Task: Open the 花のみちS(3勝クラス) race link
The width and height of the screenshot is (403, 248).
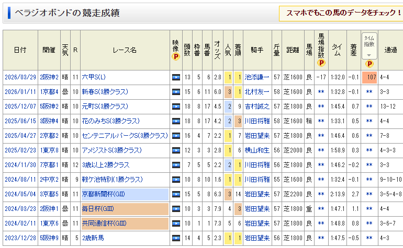Action: click(111, 121)
